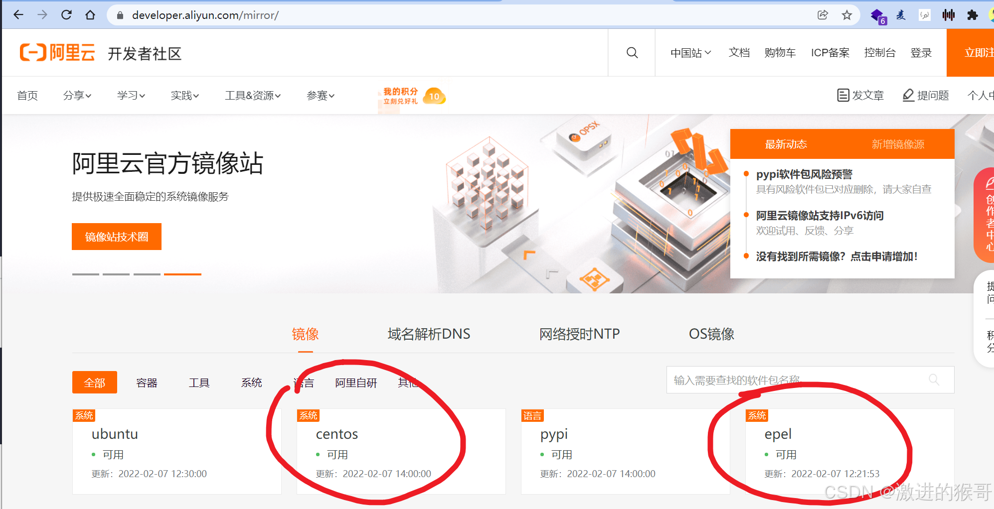Select the 全部 filter
Viewport: 994px width, 509px height.
pos(95,382)
